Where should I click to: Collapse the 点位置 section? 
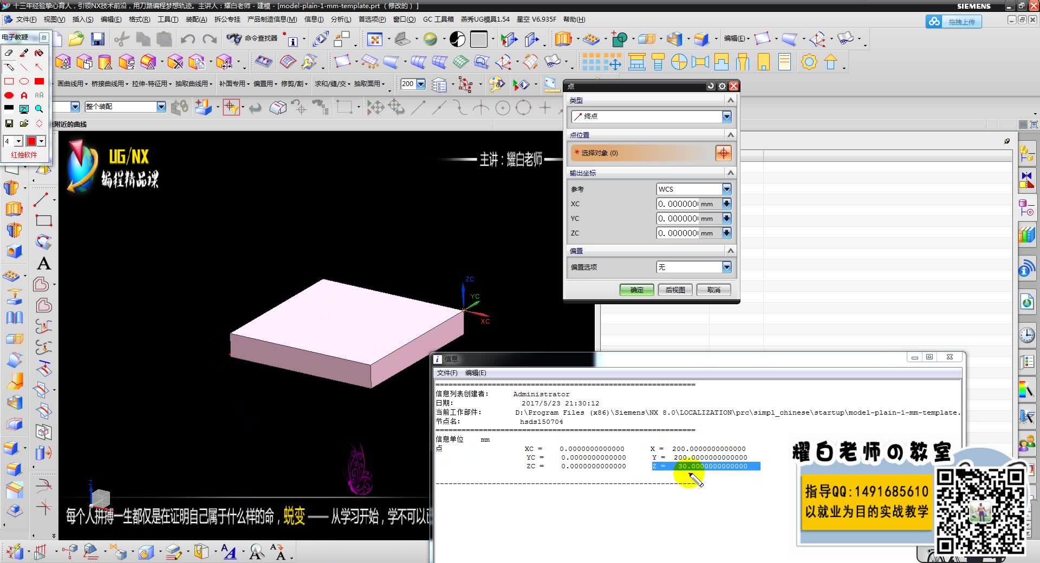pyautogui.click(x=731, y=135)
